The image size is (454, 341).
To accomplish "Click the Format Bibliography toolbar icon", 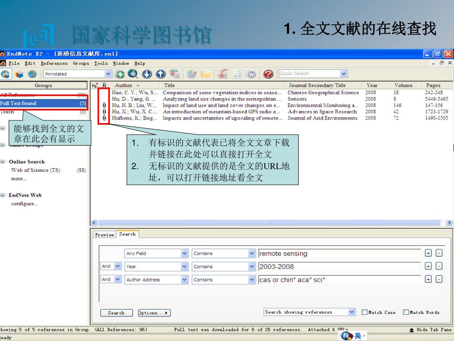I will [x=237, y=74].
